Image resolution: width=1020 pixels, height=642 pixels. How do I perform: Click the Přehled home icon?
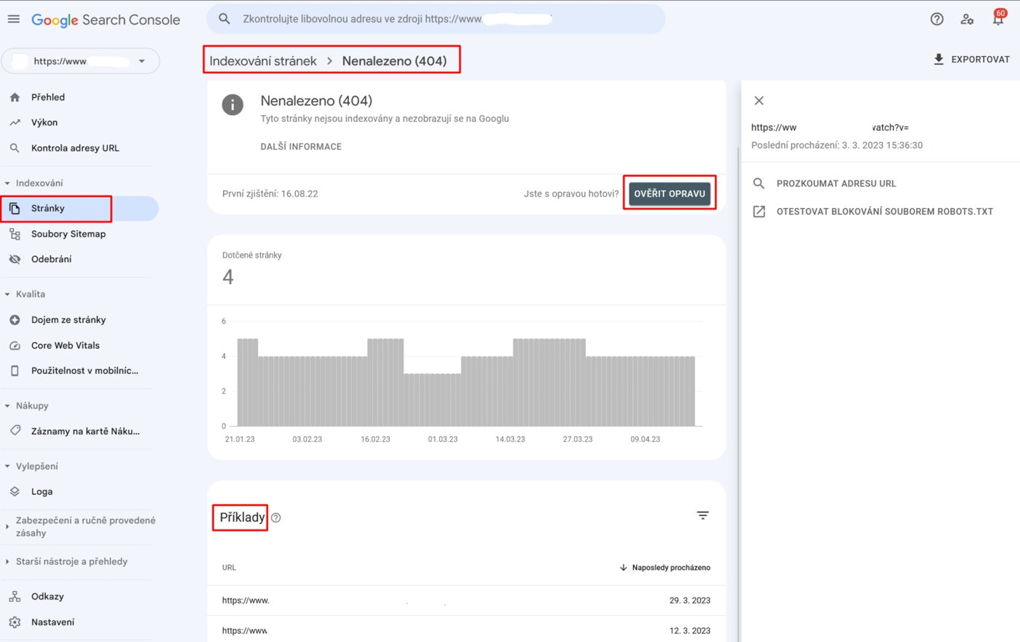coord(15,97)
